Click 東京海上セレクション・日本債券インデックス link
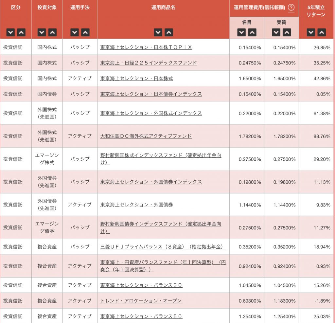 [x=151, y=94]
